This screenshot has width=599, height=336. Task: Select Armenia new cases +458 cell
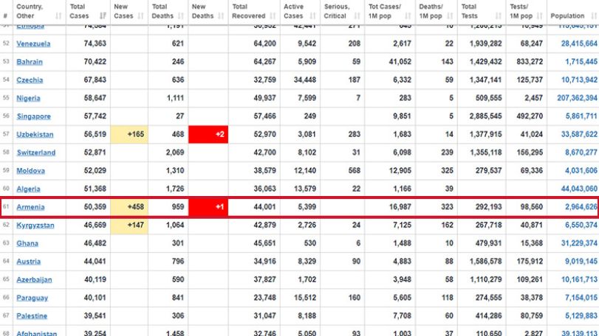129,207
